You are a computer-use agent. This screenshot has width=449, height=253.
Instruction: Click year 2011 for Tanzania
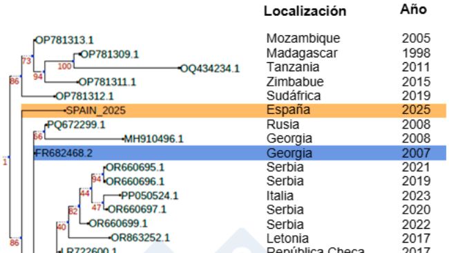pos(416,67)
